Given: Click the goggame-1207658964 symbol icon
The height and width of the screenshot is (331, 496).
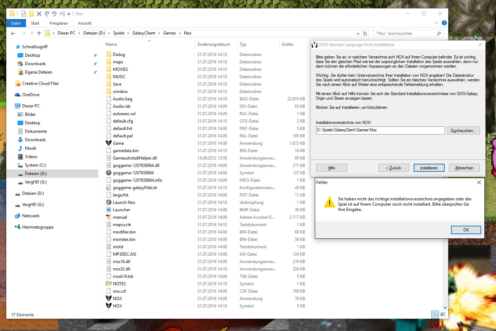Looking at the screenshot, I should tap(109, 173).
